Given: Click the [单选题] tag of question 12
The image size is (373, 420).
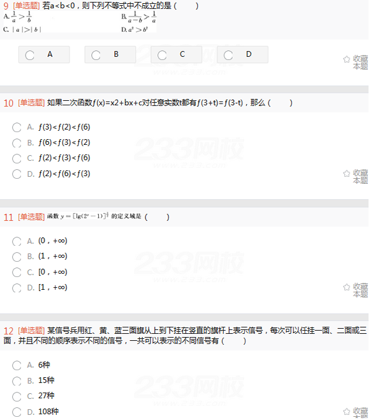Looking at the screenshot, I should pyautogui.click(x=31, y=331).
